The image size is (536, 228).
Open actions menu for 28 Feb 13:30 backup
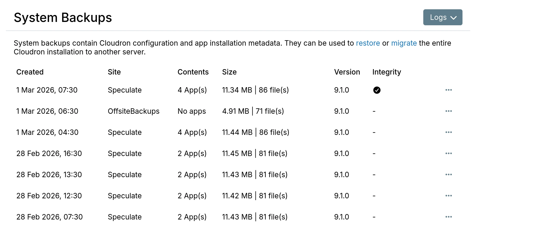[448, 175]
